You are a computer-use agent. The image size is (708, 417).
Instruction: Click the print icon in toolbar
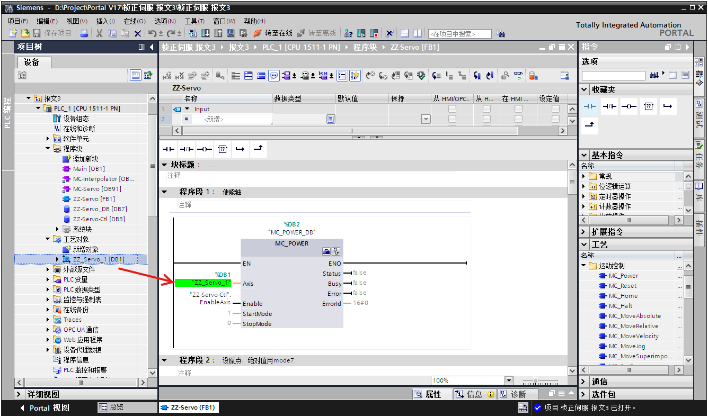[x=84, y=33]
